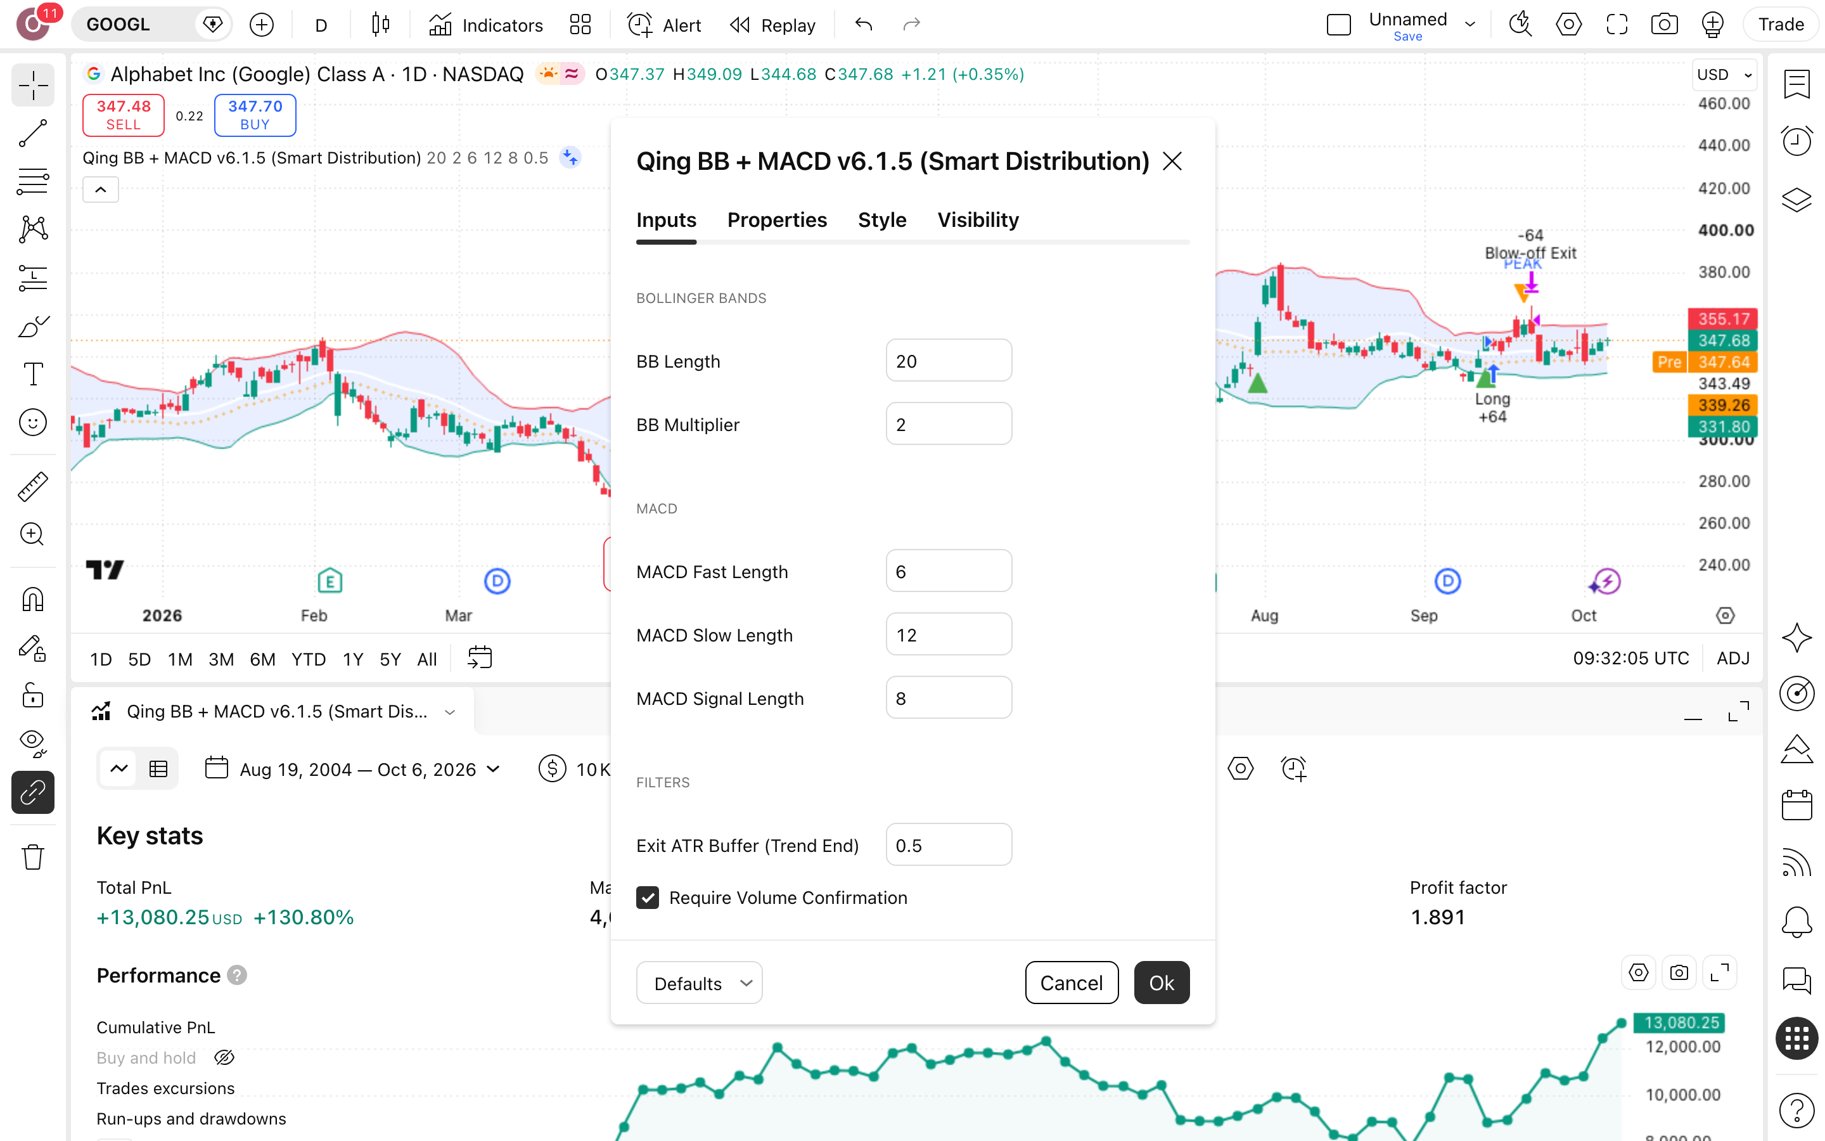This screenshot has width=1825, height=1141.
Task: Open the go-to-date calendar icon
Action: 480,657
